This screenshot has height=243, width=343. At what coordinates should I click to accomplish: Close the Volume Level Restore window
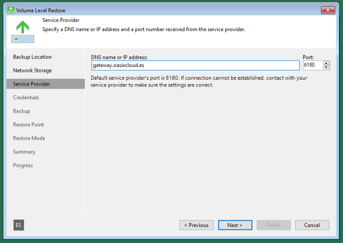[x=327, y=10]
